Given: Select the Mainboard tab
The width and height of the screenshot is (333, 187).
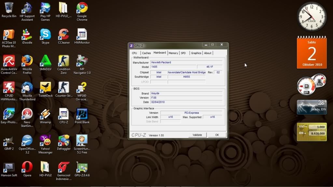Looking at the screenshot, I should (x=160, y=53).
